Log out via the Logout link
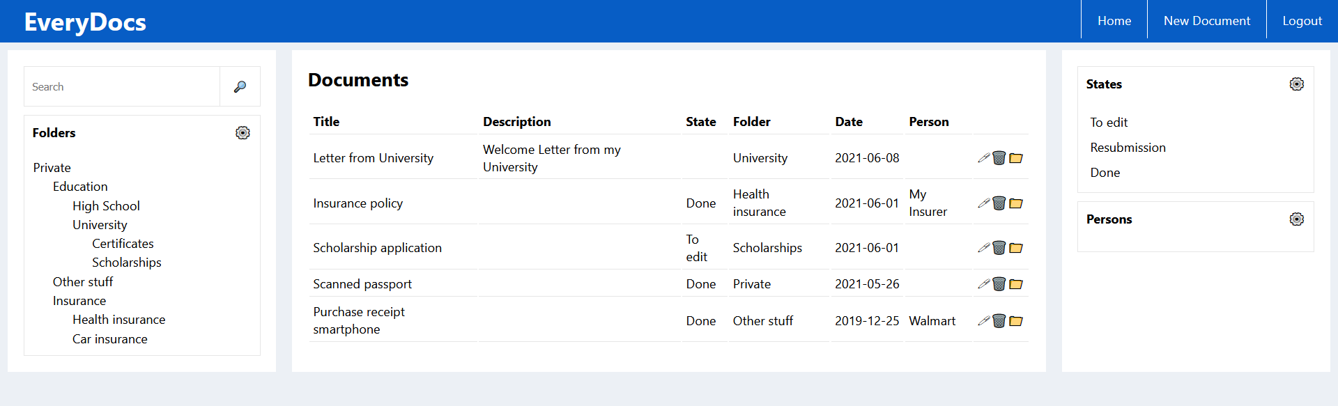The width and height of the screenshot is (1338, 406). [1302, 21]
